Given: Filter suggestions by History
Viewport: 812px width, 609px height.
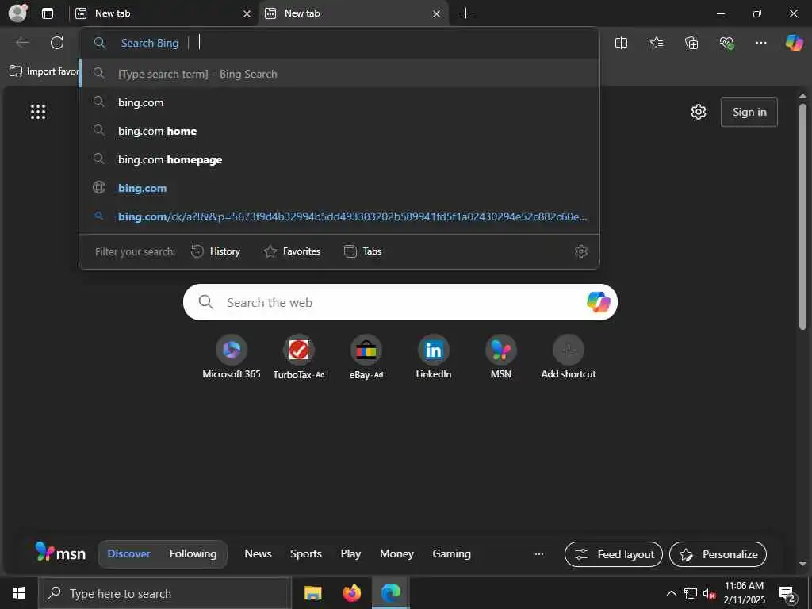Looking at the screenshot, I should tap(216, 251).
